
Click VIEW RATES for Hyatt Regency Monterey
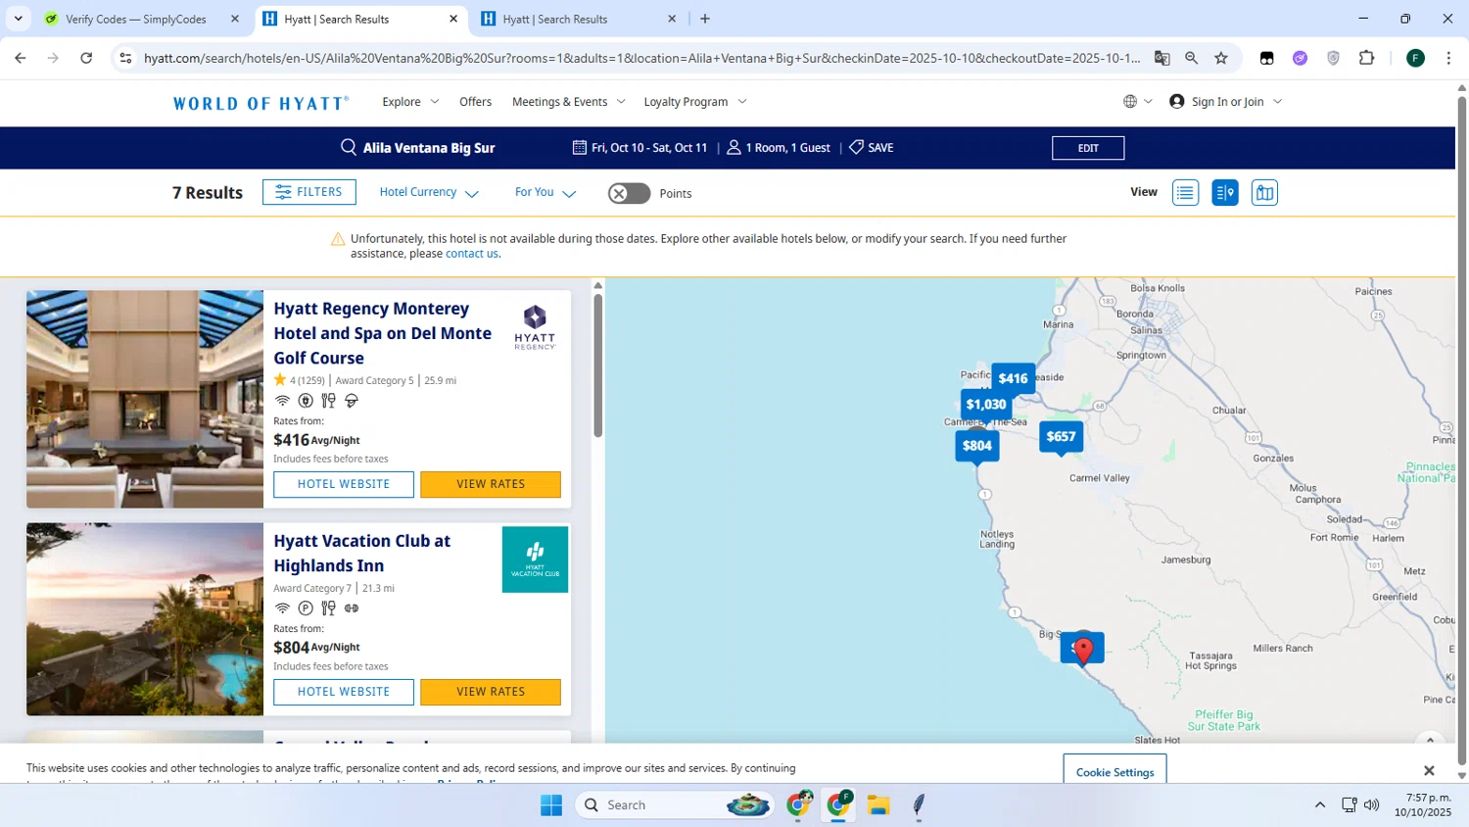click(491, 484)
